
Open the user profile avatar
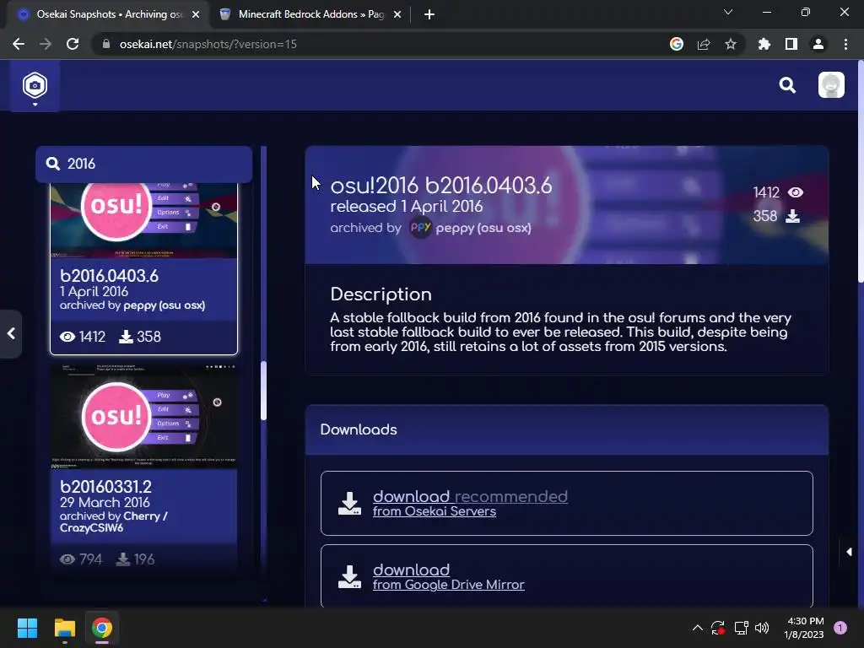[x=831, y=85]
